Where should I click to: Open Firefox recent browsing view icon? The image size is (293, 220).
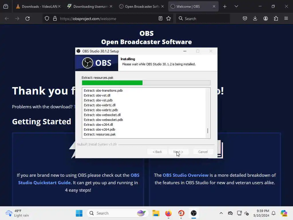click(x=6, y=6)
